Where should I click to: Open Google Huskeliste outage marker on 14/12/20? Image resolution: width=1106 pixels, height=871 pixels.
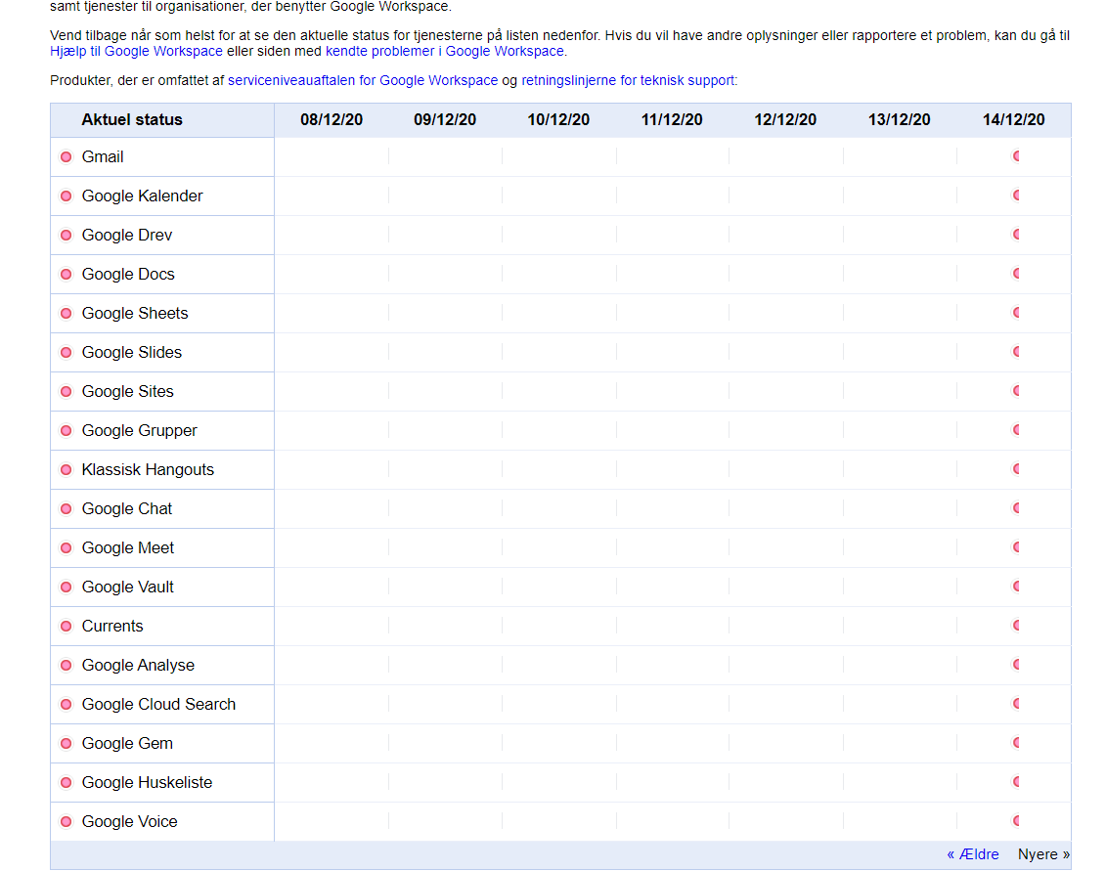click(1016, 781)
